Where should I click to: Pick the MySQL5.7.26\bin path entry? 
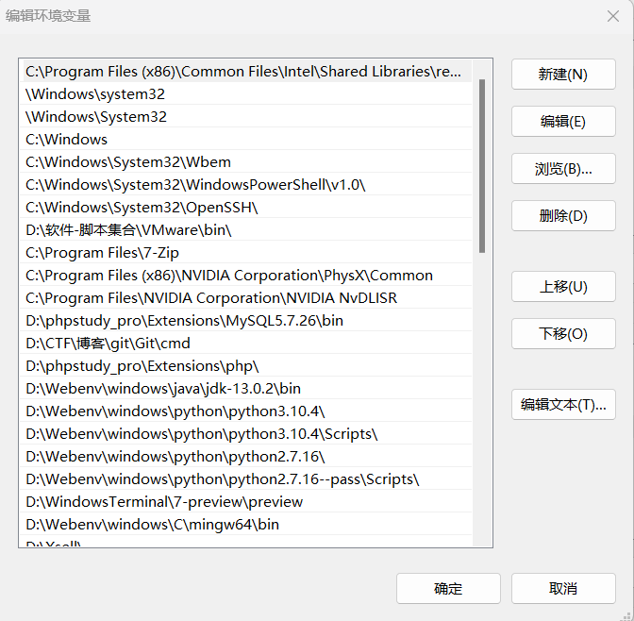click(184, 321)
